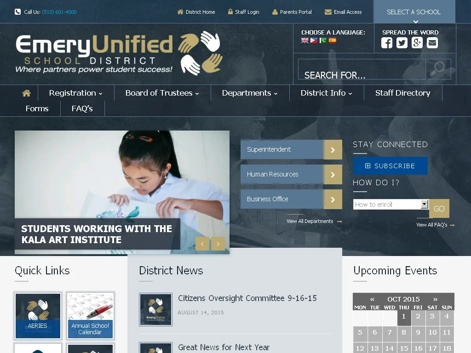
Task: Go to next month in calendar
Action: tap(435, 299)
